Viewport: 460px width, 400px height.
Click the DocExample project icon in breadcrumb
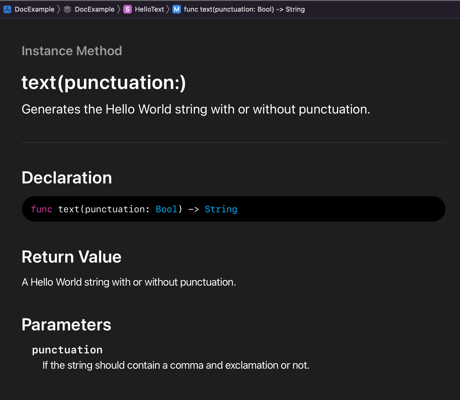(7, 9)
